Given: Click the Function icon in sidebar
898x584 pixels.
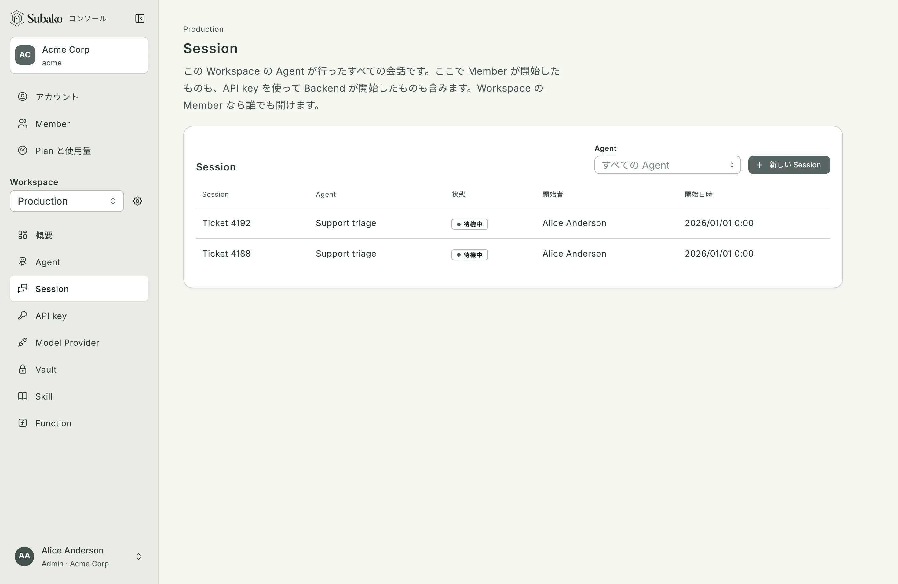Looking at the screenshot, I should (23, 423).
